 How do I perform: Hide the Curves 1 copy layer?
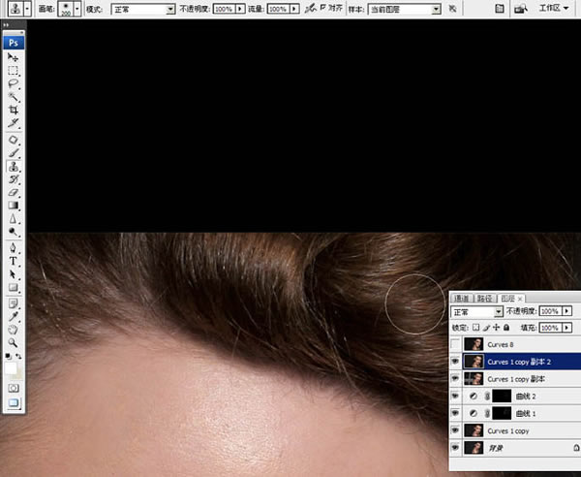click(x=455, y=430)
